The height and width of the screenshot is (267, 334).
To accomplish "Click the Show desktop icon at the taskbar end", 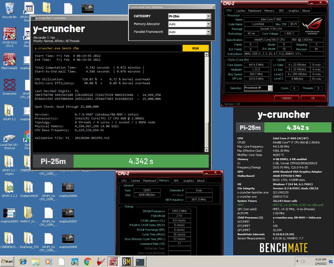I will [331, 261].
